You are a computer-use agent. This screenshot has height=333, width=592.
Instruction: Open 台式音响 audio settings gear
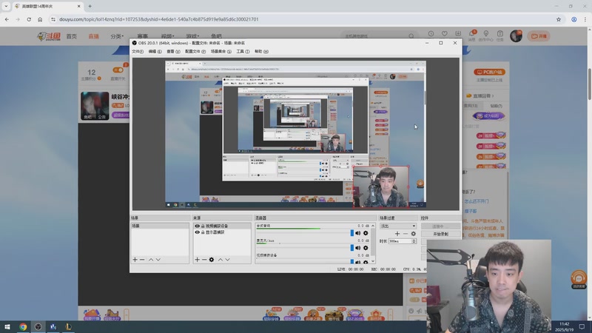click(x=366, y=233)
